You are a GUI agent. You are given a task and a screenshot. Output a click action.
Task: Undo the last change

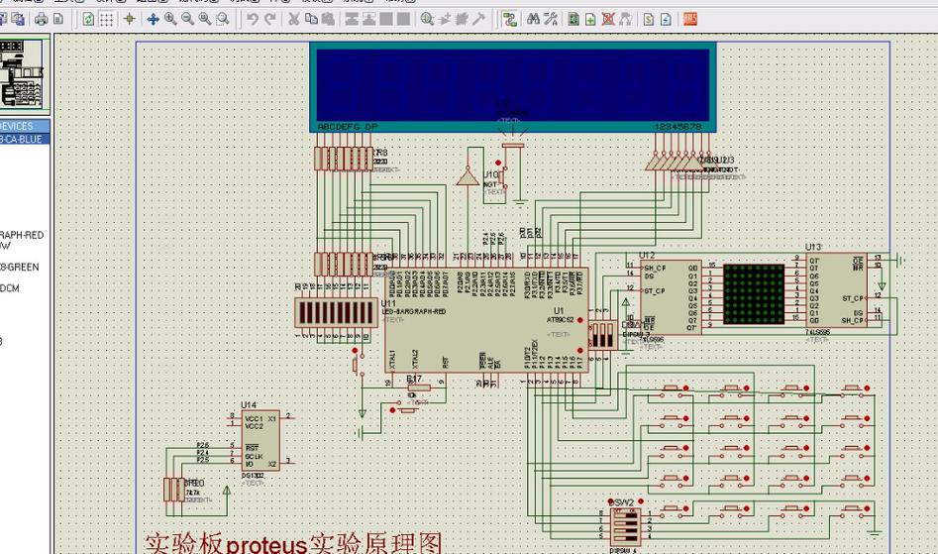(253, 19)
